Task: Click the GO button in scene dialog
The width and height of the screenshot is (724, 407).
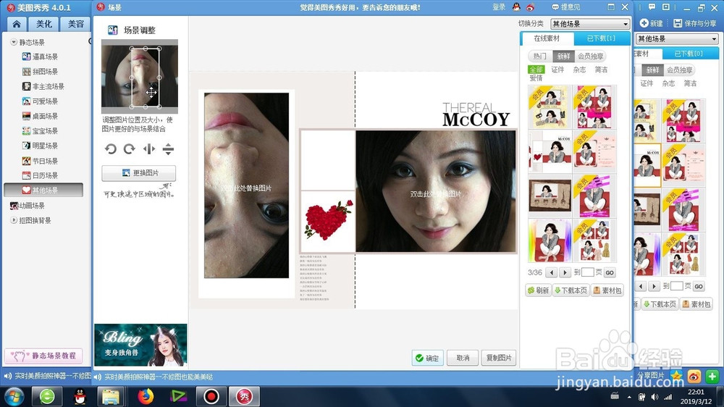Action: coord(610,272)
